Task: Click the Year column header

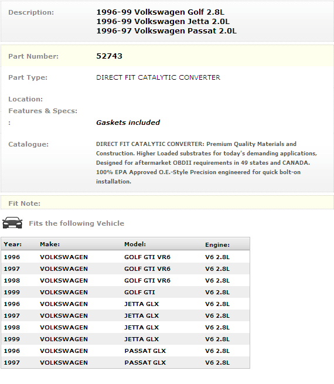Action: coord(13,244)
